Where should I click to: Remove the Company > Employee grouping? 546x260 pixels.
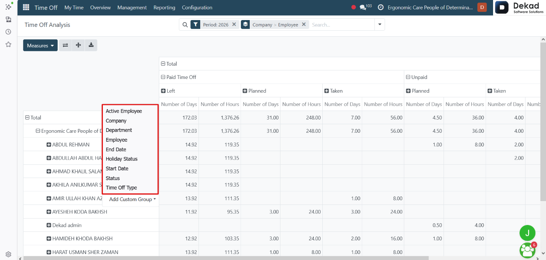(x=304, y=24)
